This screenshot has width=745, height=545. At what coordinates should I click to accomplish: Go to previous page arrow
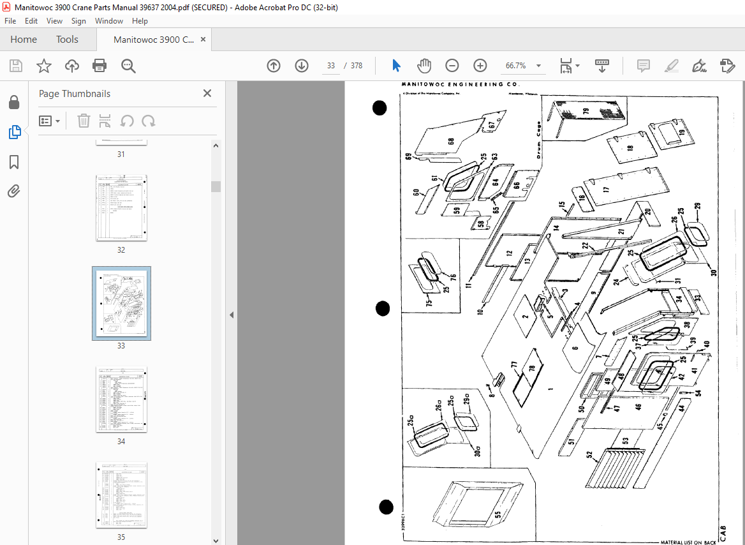[x=274, y=66]
